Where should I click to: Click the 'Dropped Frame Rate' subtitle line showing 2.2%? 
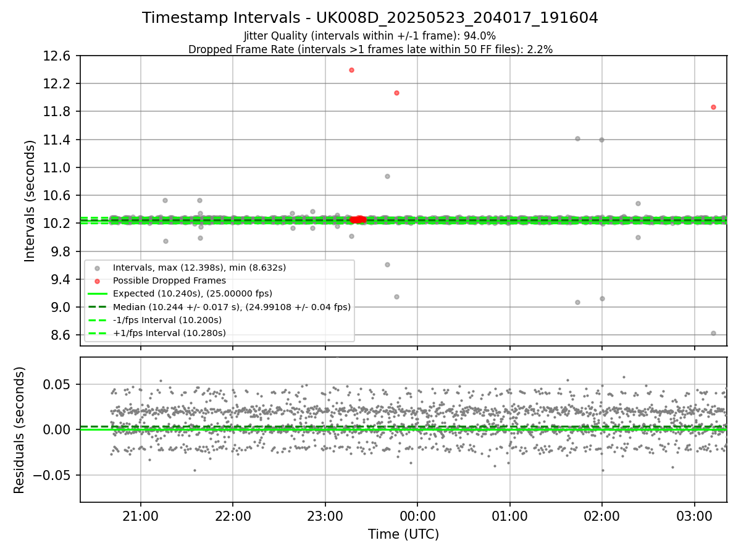[370, 49]
